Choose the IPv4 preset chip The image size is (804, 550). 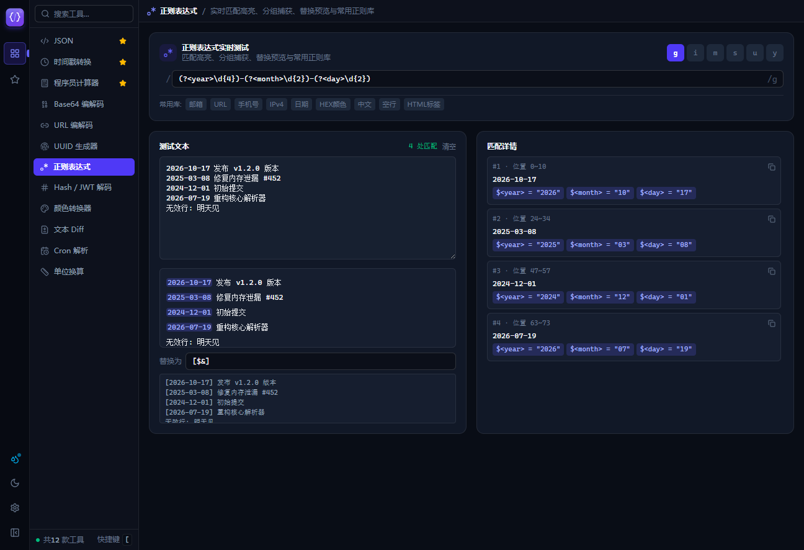tap(277, 104)
